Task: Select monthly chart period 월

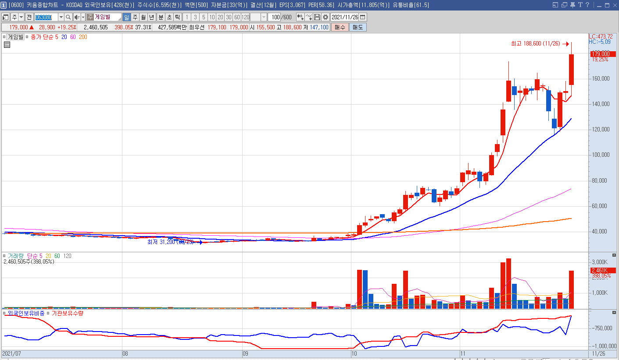Action: 143,17
